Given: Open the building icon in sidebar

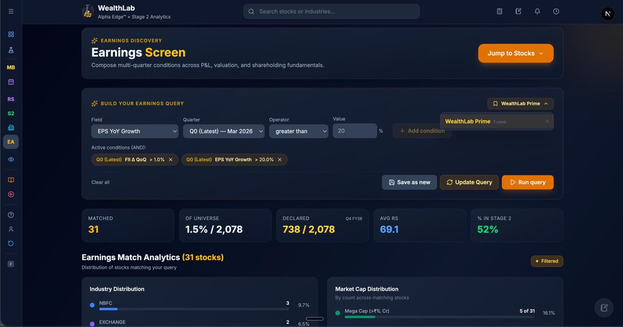Looking at the screenshot, I should point(11,128).
